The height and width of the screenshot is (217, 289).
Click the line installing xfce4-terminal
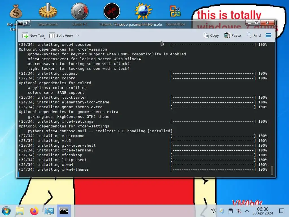pos(143,150)
